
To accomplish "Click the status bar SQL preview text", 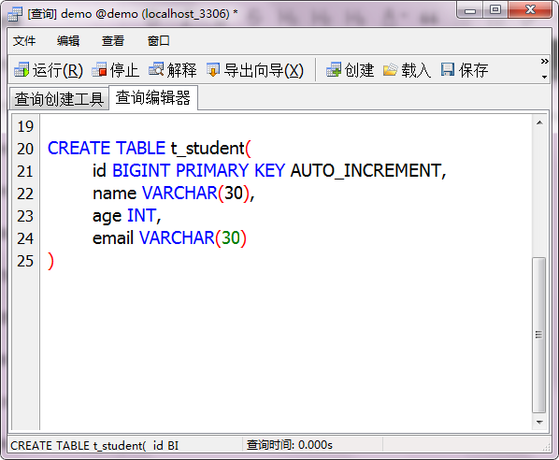I will click(x=94, y=446).
